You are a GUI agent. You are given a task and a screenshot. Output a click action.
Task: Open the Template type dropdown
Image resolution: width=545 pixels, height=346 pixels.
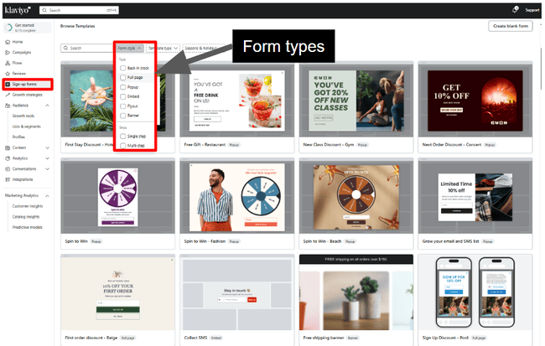point(161,48)
